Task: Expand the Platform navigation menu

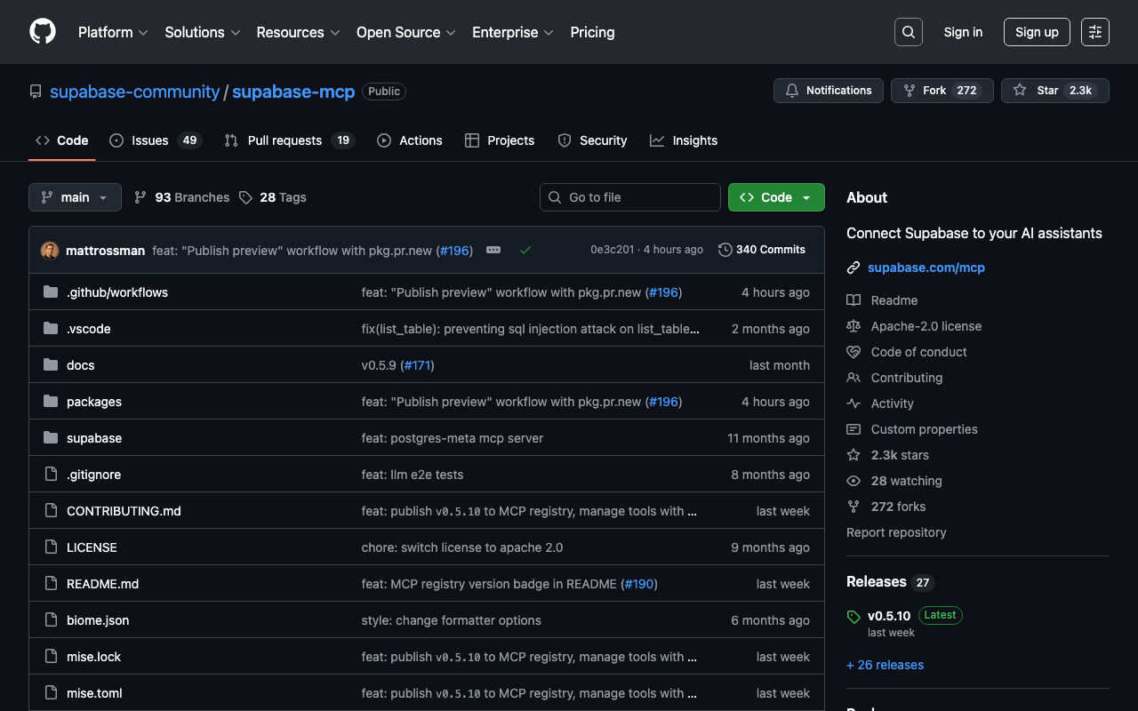Action: 113,32
